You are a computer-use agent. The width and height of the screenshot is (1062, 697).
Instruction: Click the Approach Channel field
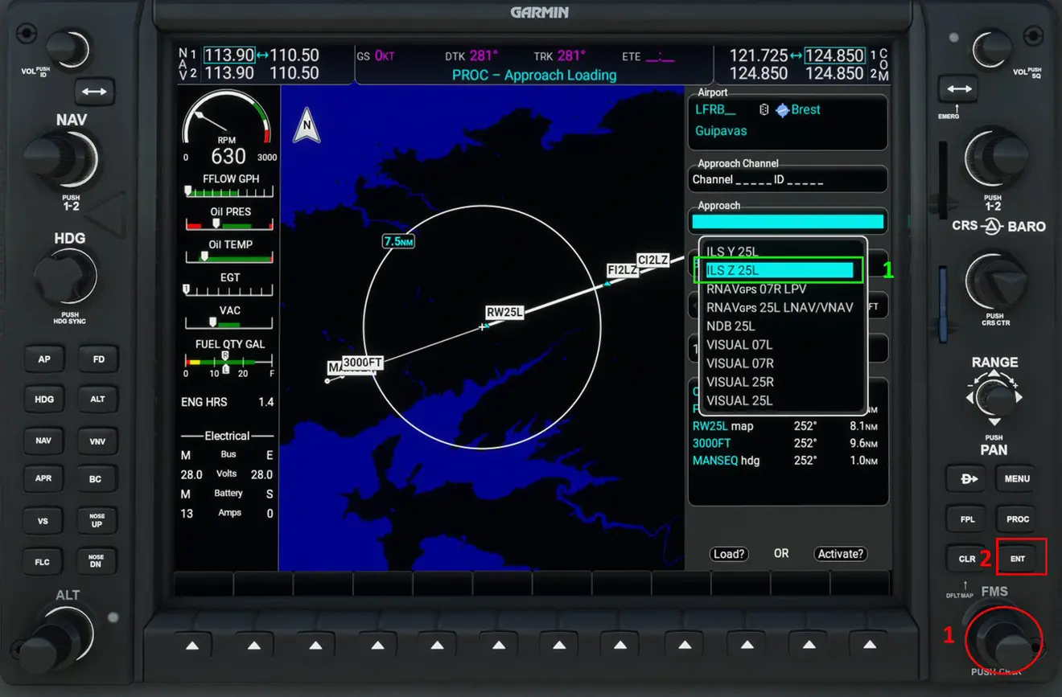(788, 179)
